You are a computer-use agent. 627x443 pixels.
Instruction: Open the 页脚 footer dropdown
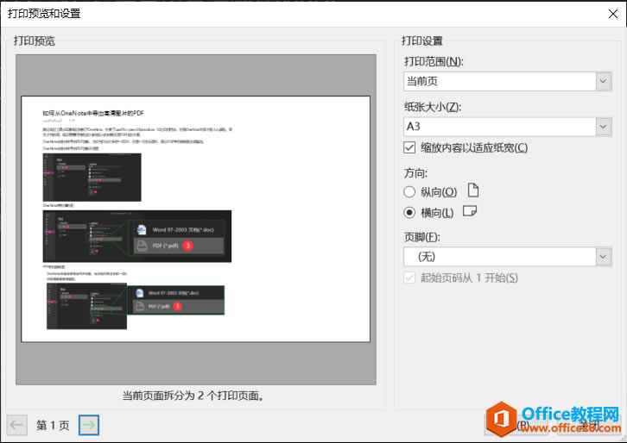pyautogui.click(x=604, y=257)
